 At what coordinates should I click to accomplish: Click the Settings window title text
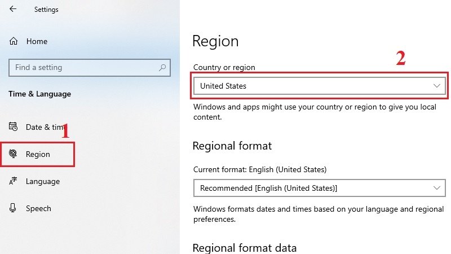click(46, 10)
